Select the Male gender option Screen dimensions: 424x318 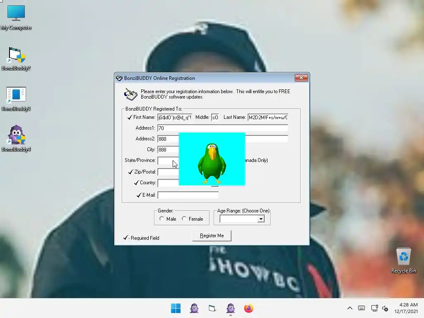pyautogui.click(x=168, y=219)
